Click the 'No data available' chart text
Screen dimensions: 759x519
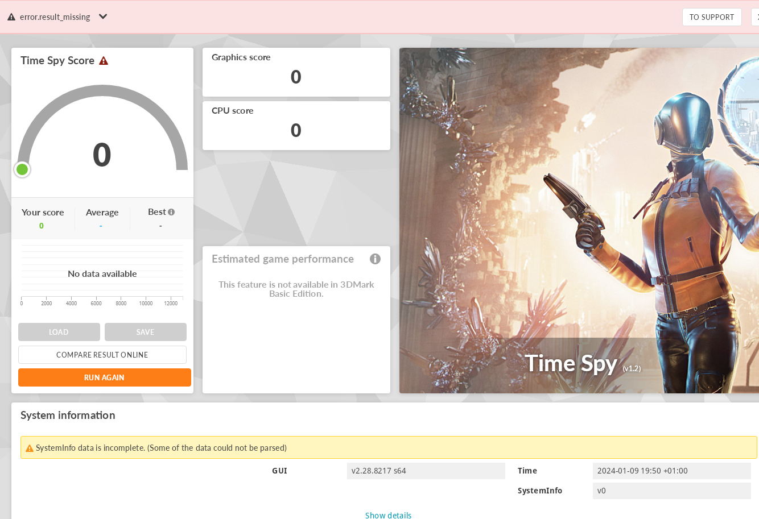[x=102, y=274]
